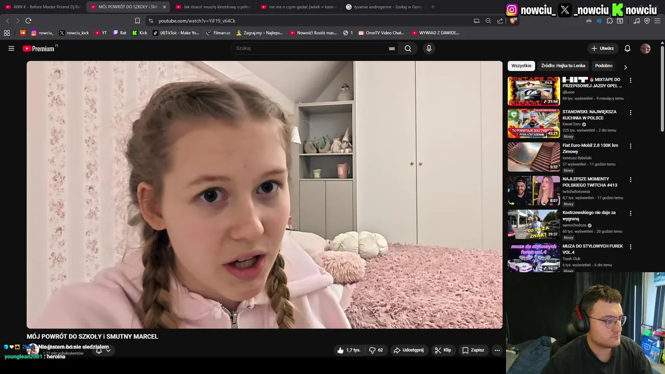This screenshot has height=374, width=665.
Task: Switch to the ANN K - Before Master Poland tab
Action: 43,7
